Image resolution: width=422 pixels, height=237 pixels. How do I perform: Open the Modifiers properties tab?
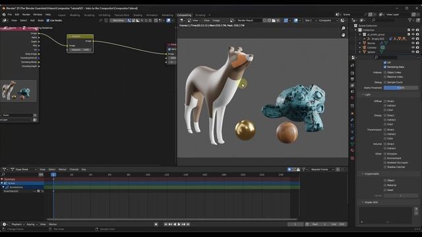[352, 120]
